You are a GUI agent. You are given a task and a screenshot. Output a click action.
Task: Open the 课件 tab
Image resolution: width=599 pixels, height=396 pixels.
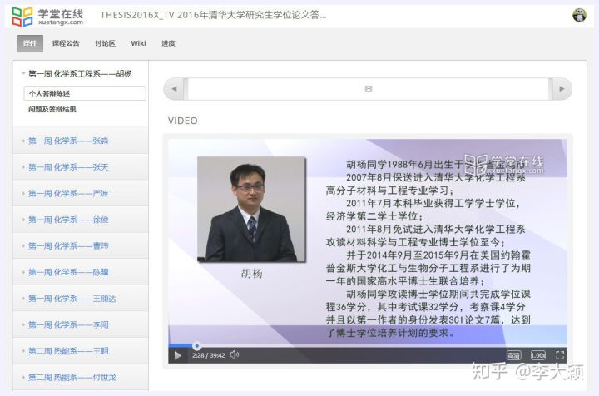coord(30,43)
